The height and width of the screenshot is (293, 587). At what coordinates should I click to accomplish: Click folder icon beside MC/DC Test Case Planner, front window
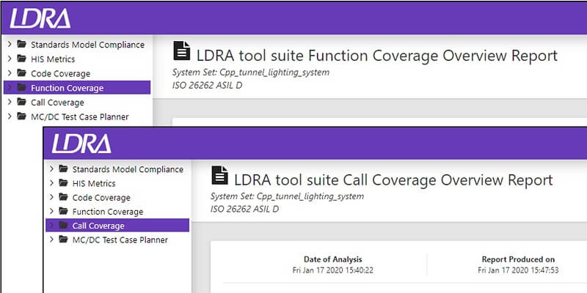point(63,240)
